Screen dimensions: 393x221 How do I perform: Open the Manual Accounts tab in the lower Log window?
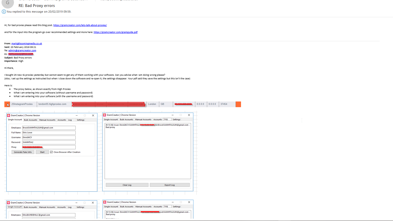tap(143, 207)
